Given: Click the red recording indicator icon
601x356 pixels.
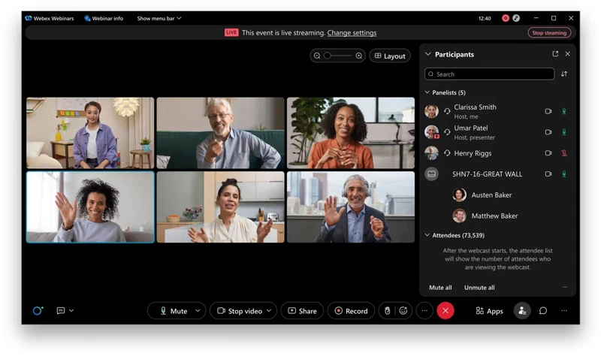Looking at the screenshot, I should coord(506,18).
